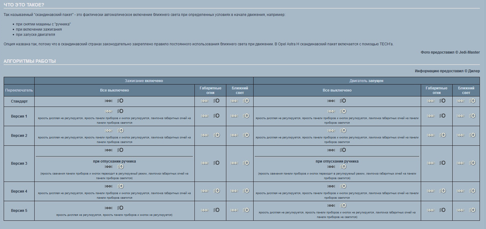Версия 4, ignition Все выключено: low beam icon

[x=120, y=186]
